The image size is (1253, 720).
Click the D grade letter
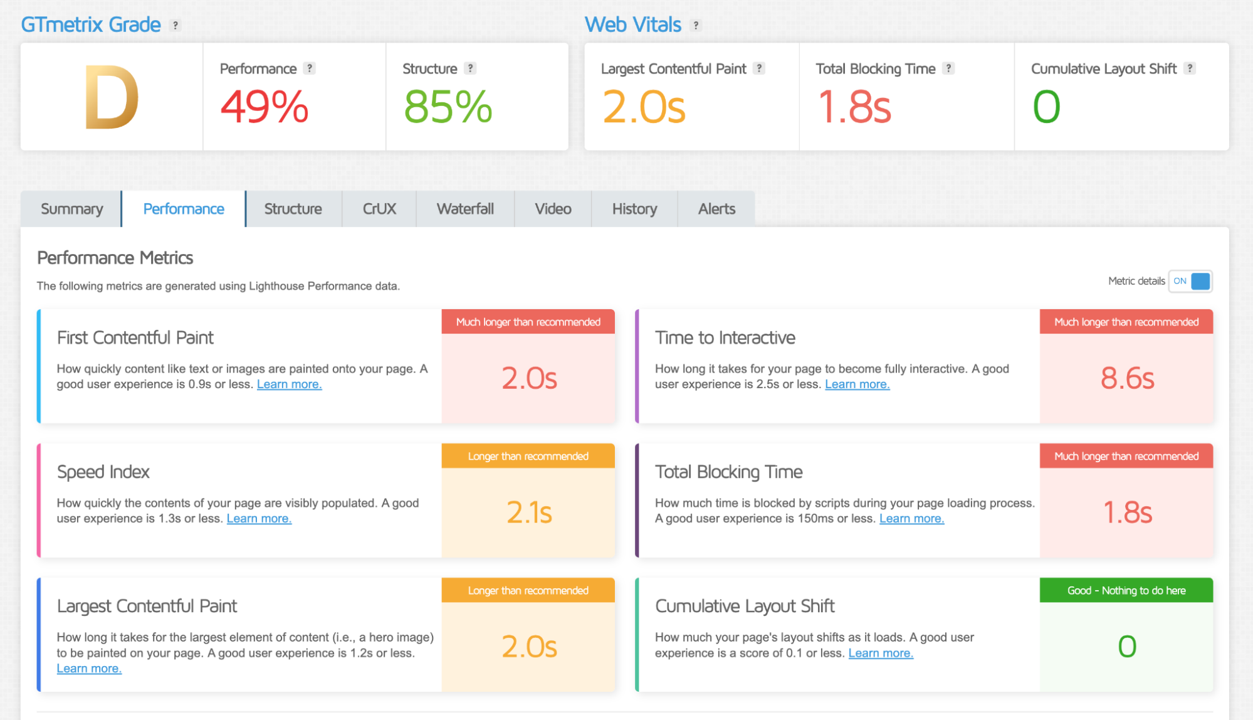[112, 98]
